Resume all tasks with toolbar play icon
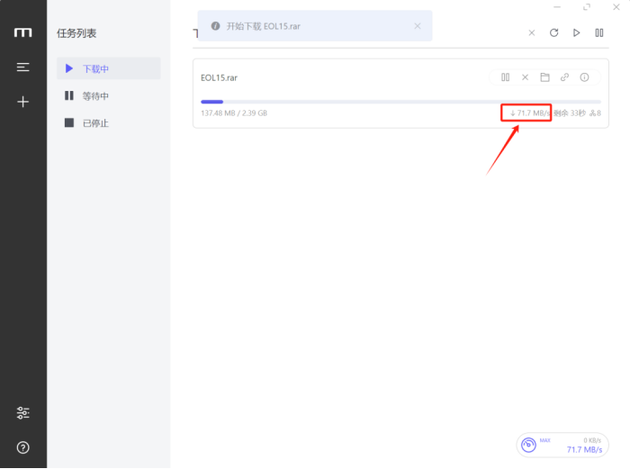Viewport: 630px width, 469px height. (577, 32)
